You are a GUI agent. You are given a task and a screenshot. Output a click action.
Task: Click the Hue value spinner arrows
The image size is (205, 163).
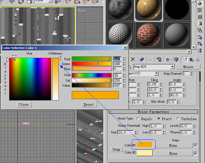[x=124, y=76]
